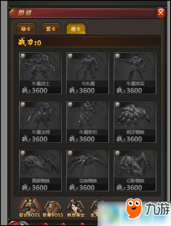Screen dimensions: 171x226
Task: Select the 牛魔将军 card
Action: tap(135, 73)
